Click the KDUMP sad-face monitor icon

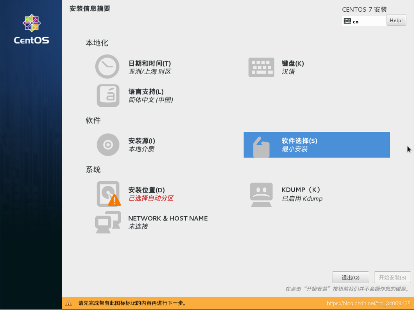(261, 195)
